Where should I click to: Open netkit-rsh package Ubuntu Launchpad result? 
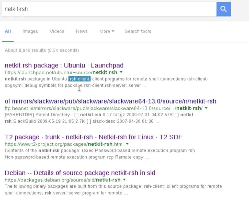click(64, 66)
